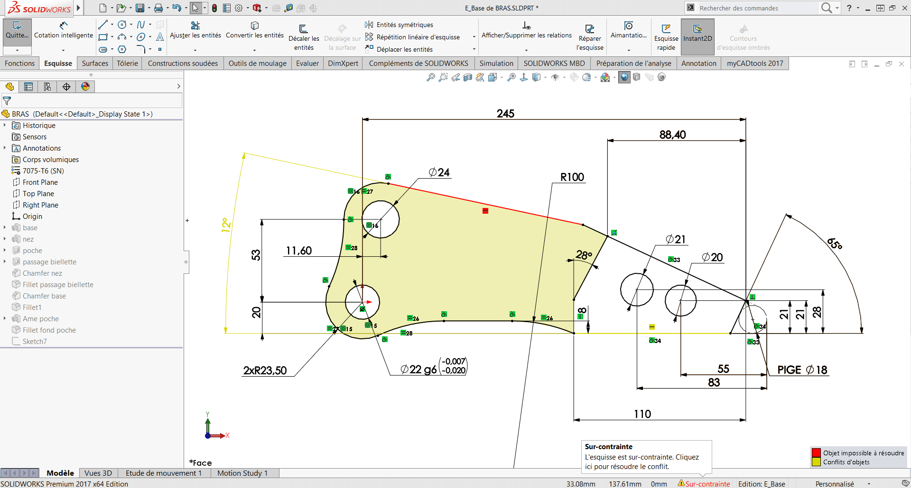The image size is (911, 488).
Task: Click Entités symétriques button
Action: (399, 25)
